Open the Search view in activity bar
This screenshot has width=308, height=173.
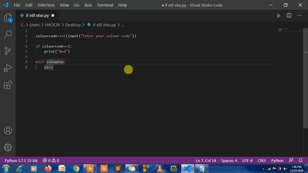click(x=8, y=34)
